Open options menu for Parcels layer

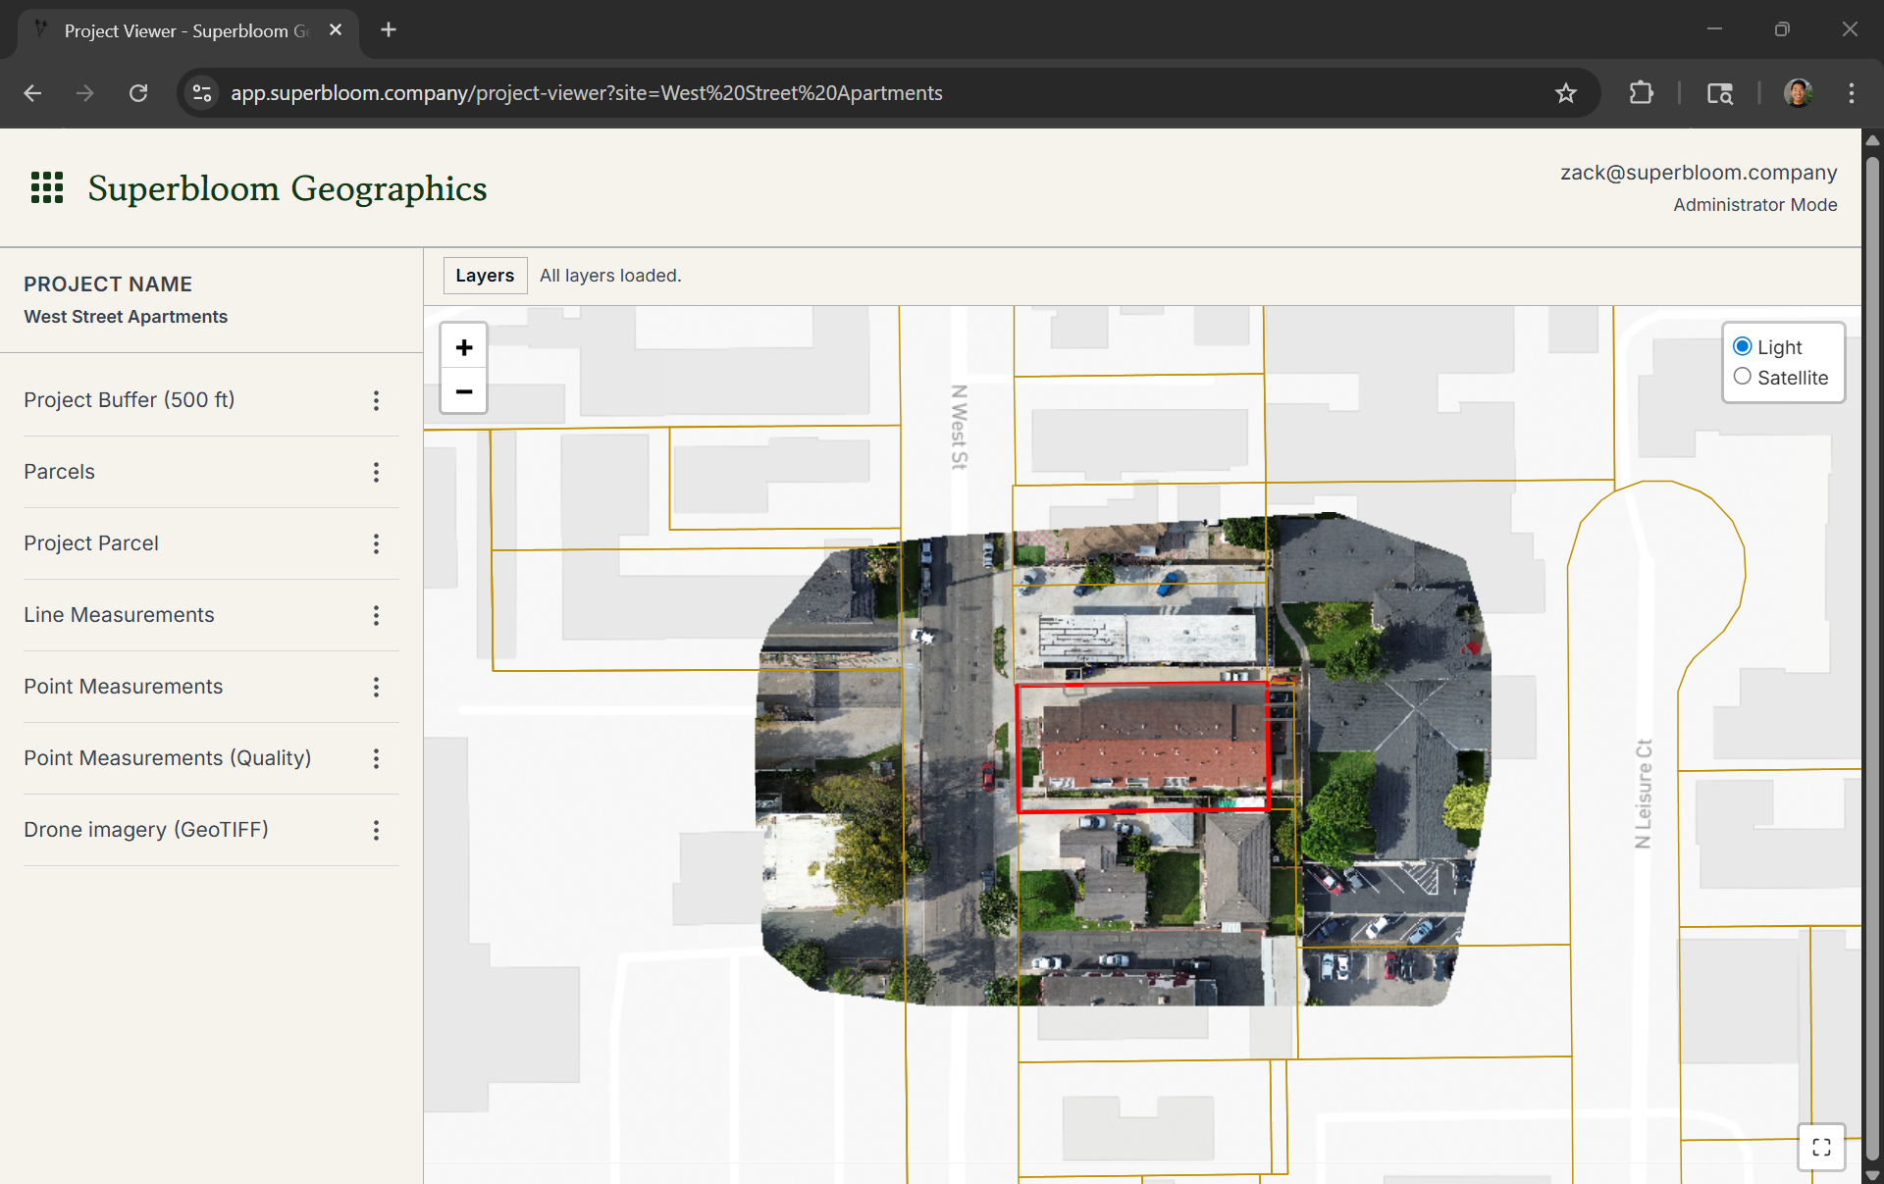[x=376, y=473]
